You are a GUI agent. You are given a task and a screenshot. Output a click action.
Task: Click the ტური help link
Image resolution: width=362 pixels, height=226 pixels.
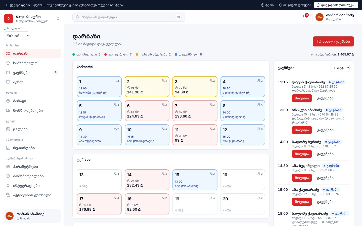[x=267, y=5]
